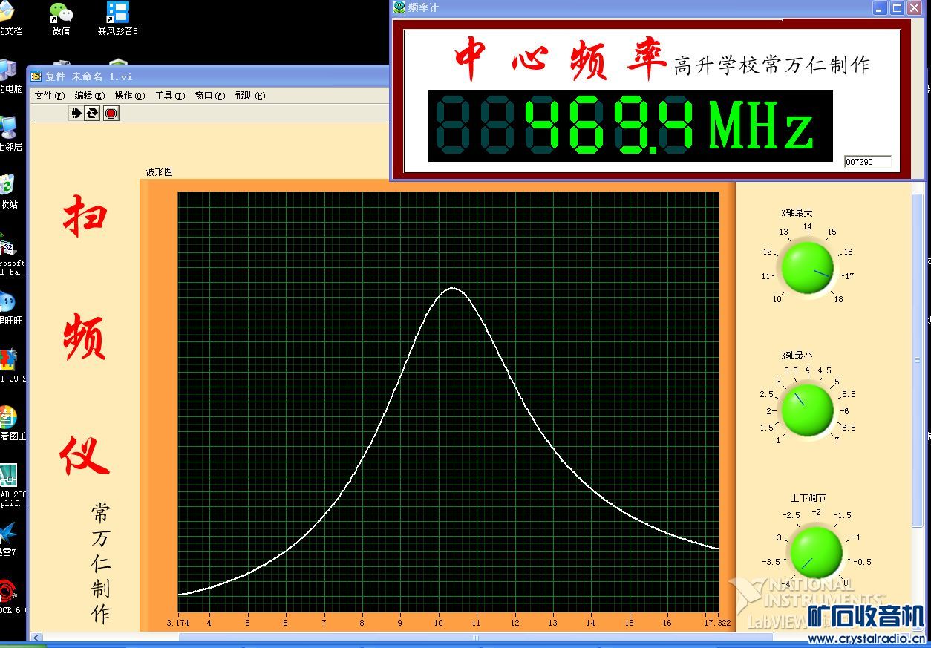Click the 中心频率 red heading
Viewport: 931px width, 648px height.
coord(561,59)
